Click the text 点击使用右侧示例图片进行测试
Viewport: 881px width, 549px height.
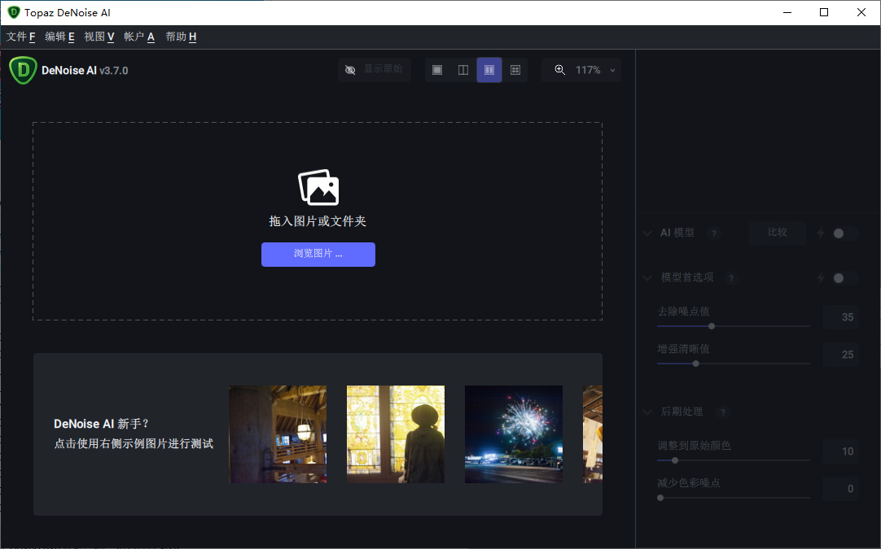[x=134, y=444]
